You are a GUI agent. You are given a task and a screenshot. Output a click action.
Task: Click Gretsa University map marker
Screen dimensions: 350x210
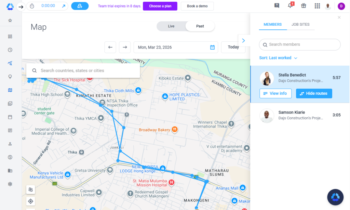pos(110,170)
